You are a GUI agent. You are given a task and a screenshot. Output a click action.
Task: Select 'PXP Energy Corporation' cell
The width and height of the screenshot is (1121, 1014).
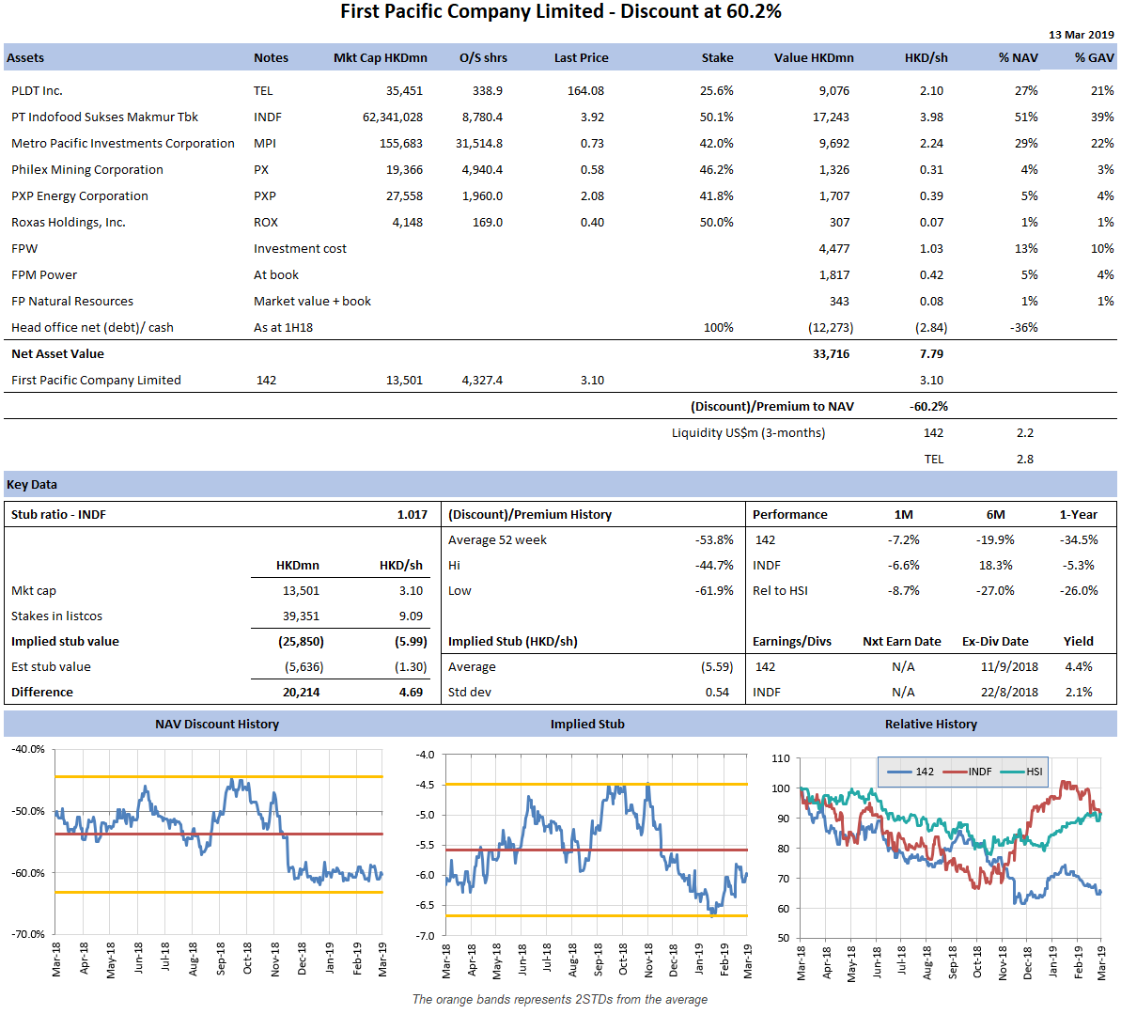click(79, 195)
